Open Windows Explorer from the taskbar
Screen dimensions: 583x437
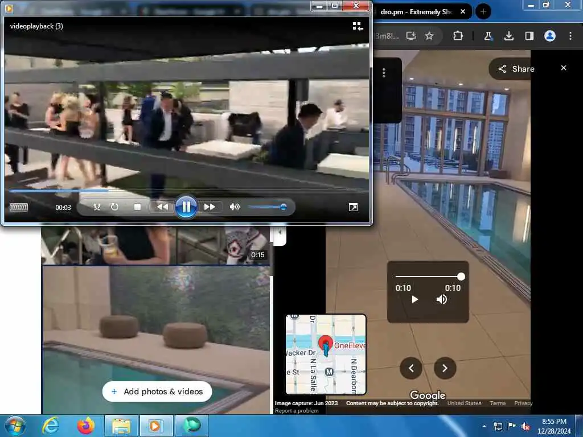[121, 426]
